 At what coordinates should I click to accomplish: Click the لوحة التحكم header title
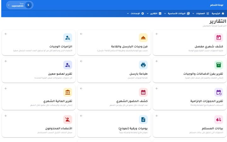(x=217, y=5)
